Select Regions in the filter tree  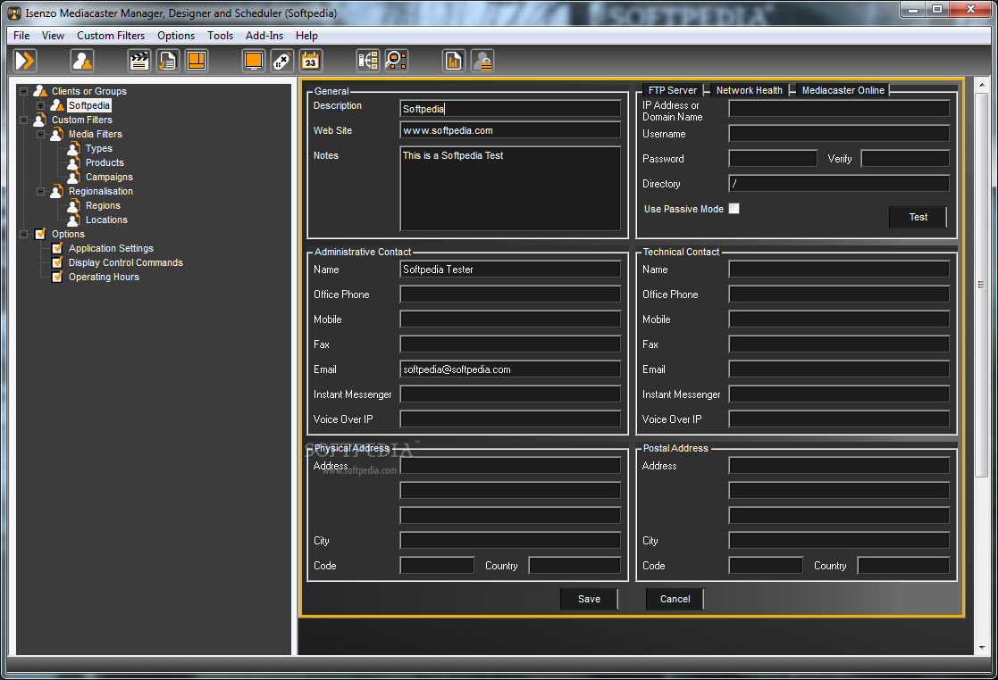coord(103,205)
